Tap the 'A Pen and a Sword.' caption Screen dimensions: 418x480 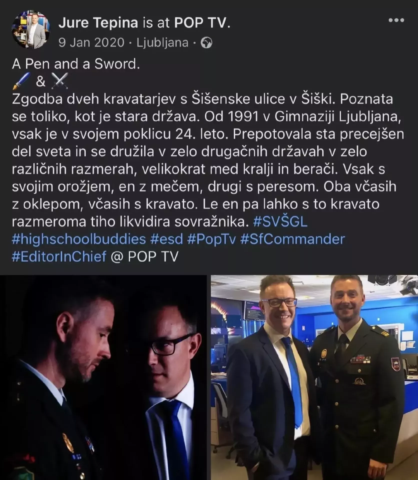[76, 64]
